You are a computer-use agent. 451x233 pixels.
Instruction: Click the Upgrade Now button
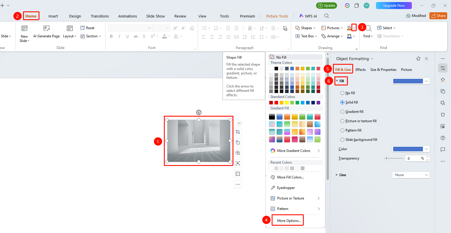coord(394,6)
